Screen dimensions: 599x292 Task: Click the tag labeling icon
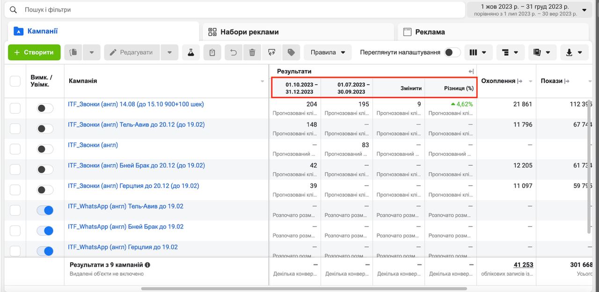[290, 52]
